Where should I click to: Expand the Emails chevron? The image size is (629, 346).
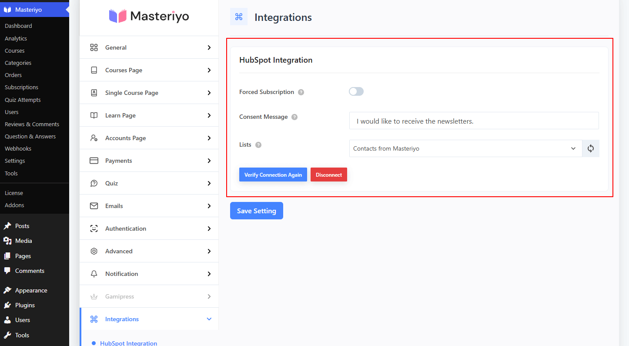209,206
